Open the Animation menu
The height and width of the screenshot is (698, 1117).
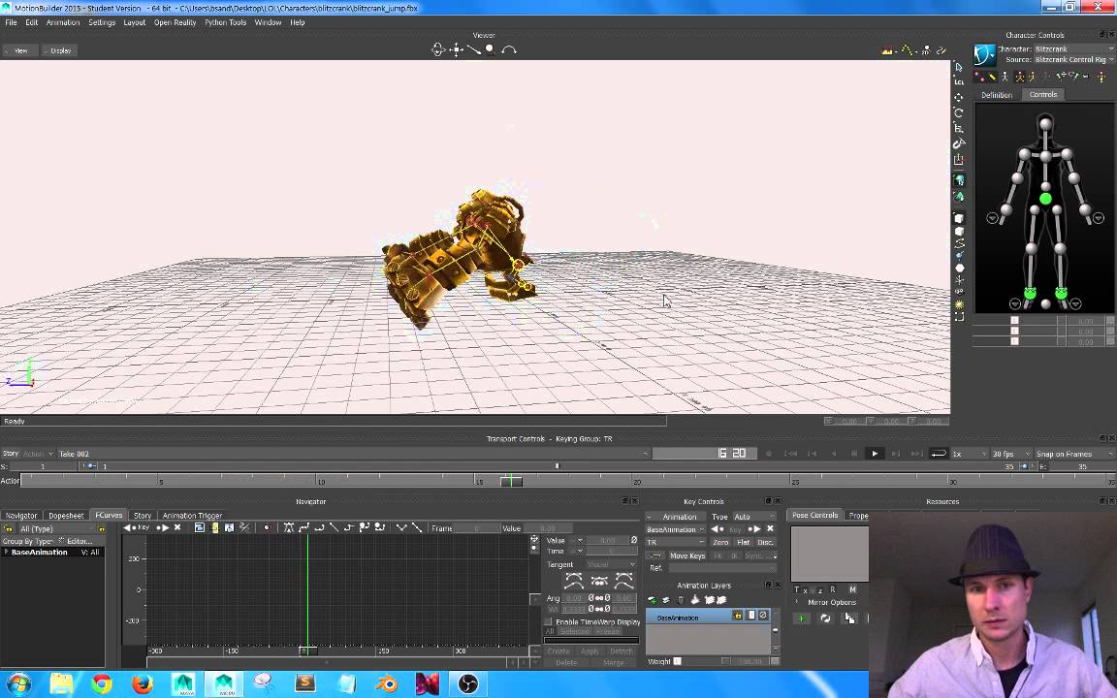[x=63, y=22]
